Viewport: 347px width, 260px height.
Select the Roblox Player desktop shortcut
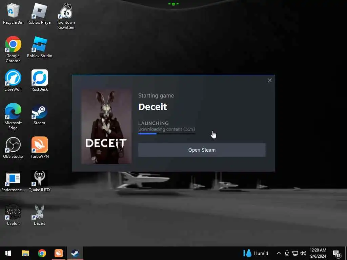coord(40,14)
